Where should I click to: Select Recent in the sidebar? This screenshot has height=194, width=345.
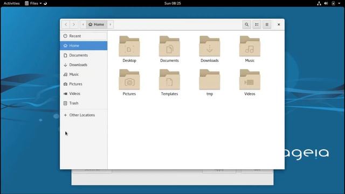click(x=84, y=36)
